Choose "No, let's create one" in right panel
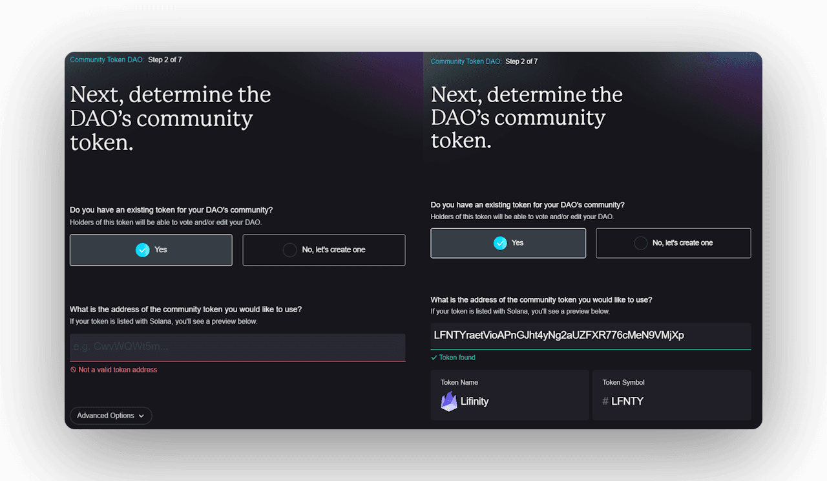 (673, 243)
